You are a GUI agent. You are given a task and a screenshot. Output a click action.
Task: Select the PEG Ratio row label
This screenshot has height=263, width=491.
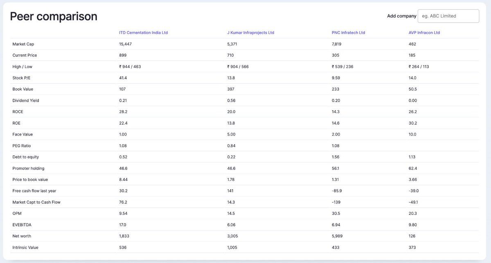tap(22, 146)
